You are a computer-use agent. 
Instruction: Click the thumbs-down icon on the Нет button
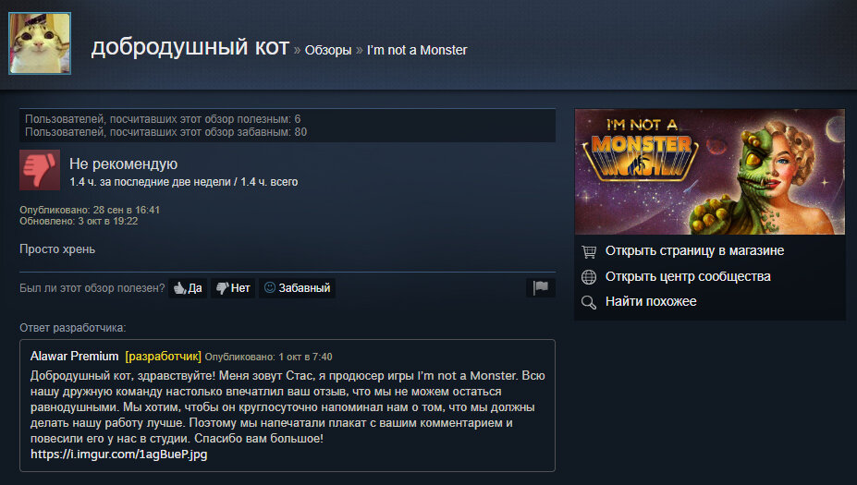click(x=222, y=288)
